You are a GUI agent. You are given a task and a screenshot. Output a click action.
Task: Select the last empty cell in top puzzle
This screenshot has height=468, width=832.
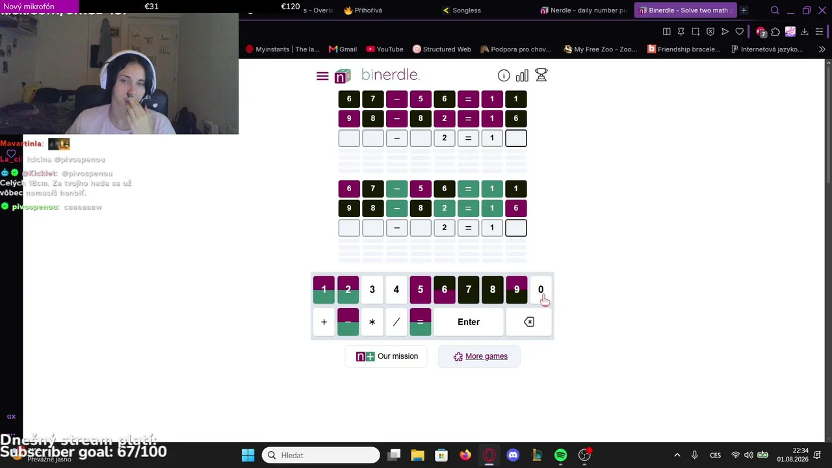click(516, 138)
